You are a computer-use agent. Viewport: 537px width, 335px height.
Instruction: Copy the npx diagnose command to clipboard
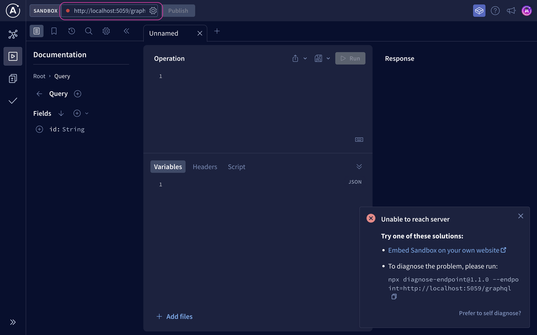(394, 296)
